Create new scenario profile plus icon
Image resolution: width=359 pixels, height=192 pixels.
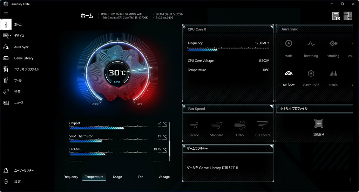click(319, 123)
